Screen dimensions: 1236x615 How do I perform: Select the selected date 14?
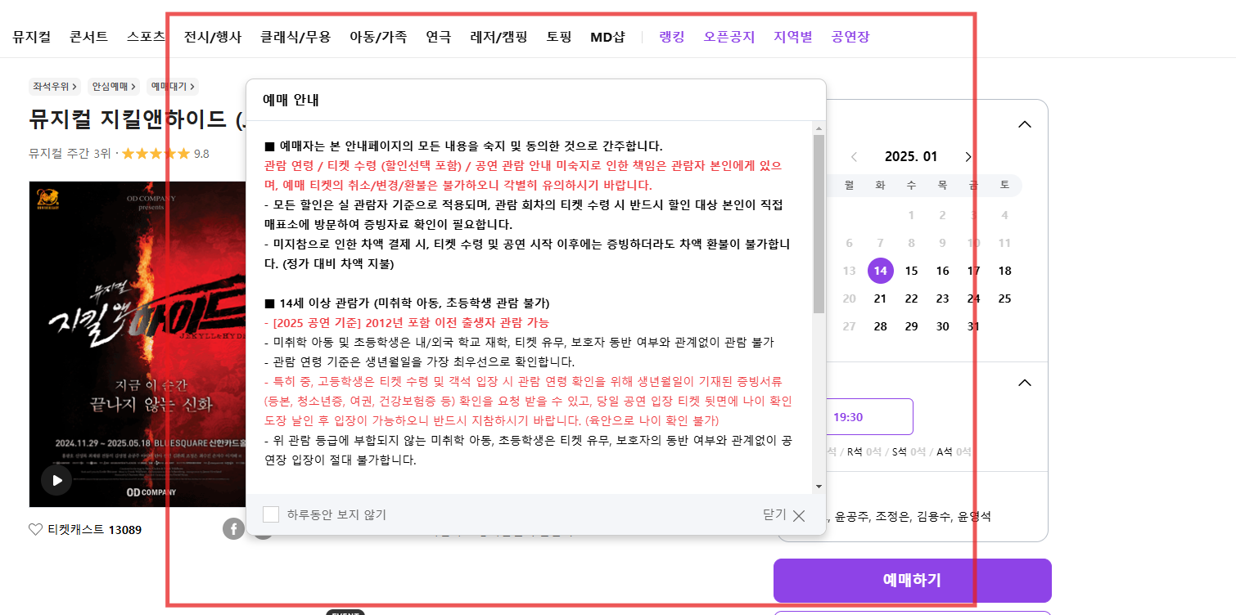881,271
